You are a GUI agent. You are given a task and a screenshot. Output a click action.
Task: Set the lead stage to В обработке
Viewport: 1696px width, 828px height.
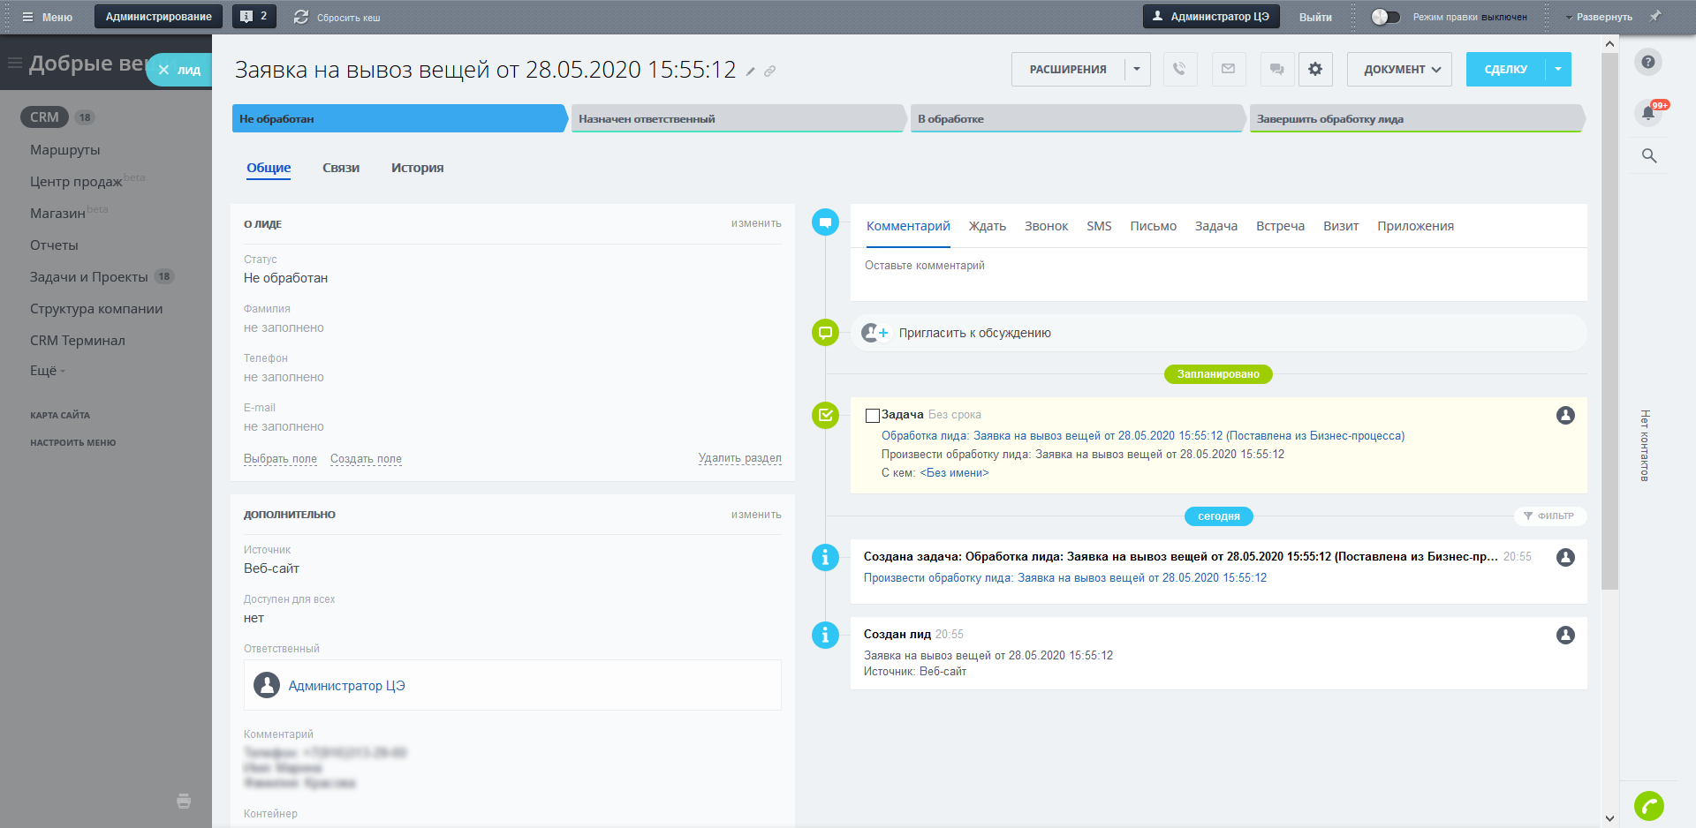[1076, 119]
